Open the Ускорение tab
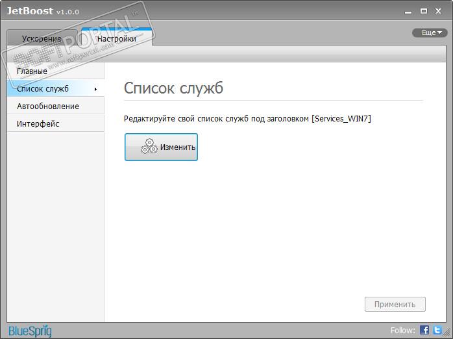Screen dimensions: 453x339 pos(42,38)
